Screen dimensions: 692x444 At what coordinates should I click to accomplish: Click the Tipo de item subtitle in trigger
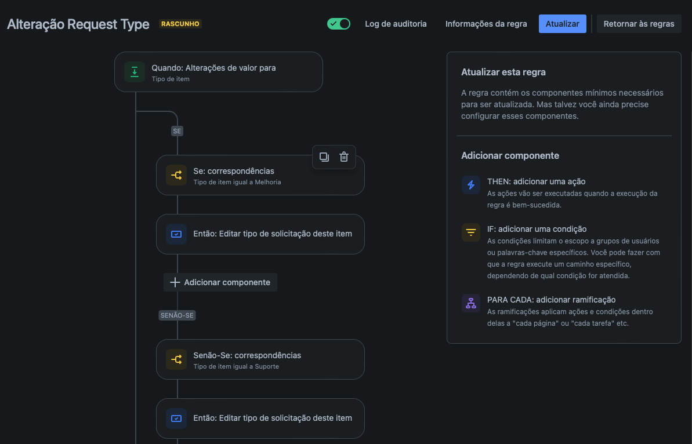coord(171,79)
